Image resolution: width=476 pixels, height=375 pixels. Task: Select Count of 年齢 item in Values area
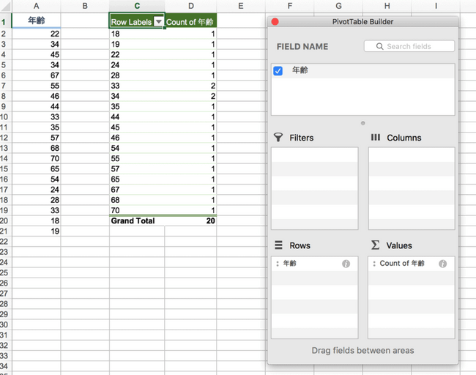tap(412, 264)
